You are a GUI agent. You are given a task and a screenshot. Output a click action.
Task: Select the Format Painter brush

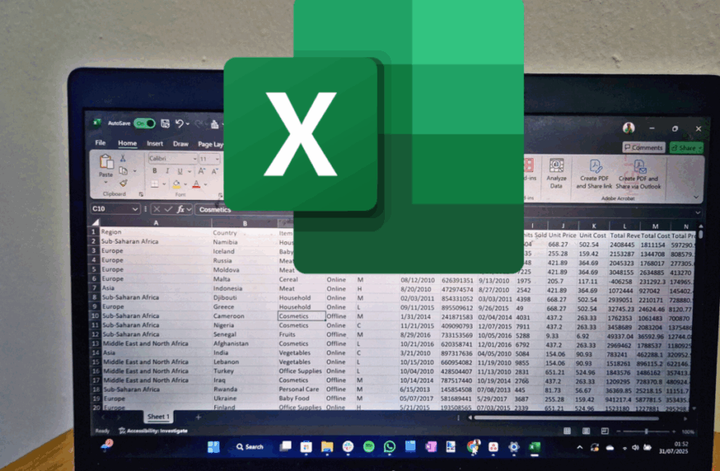click(123, 183)
